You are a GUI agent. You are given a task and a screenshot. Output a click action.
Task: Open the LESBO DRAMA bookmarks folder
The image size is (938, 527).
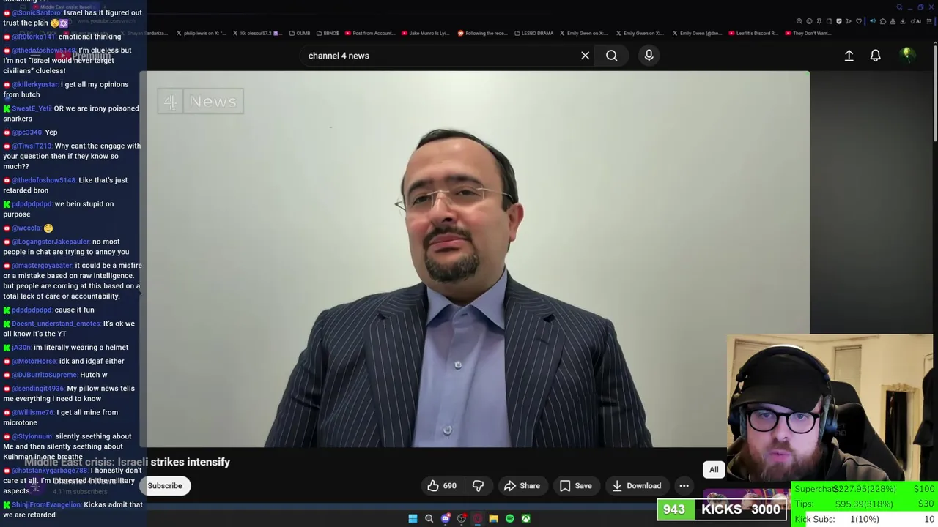pos(534,33)
